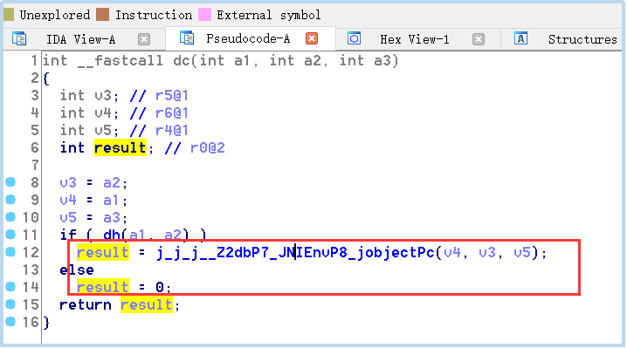Screen dimensions: 627x348
Task: Click the Hex View-1 tab icon
Action: coord(354,38)
